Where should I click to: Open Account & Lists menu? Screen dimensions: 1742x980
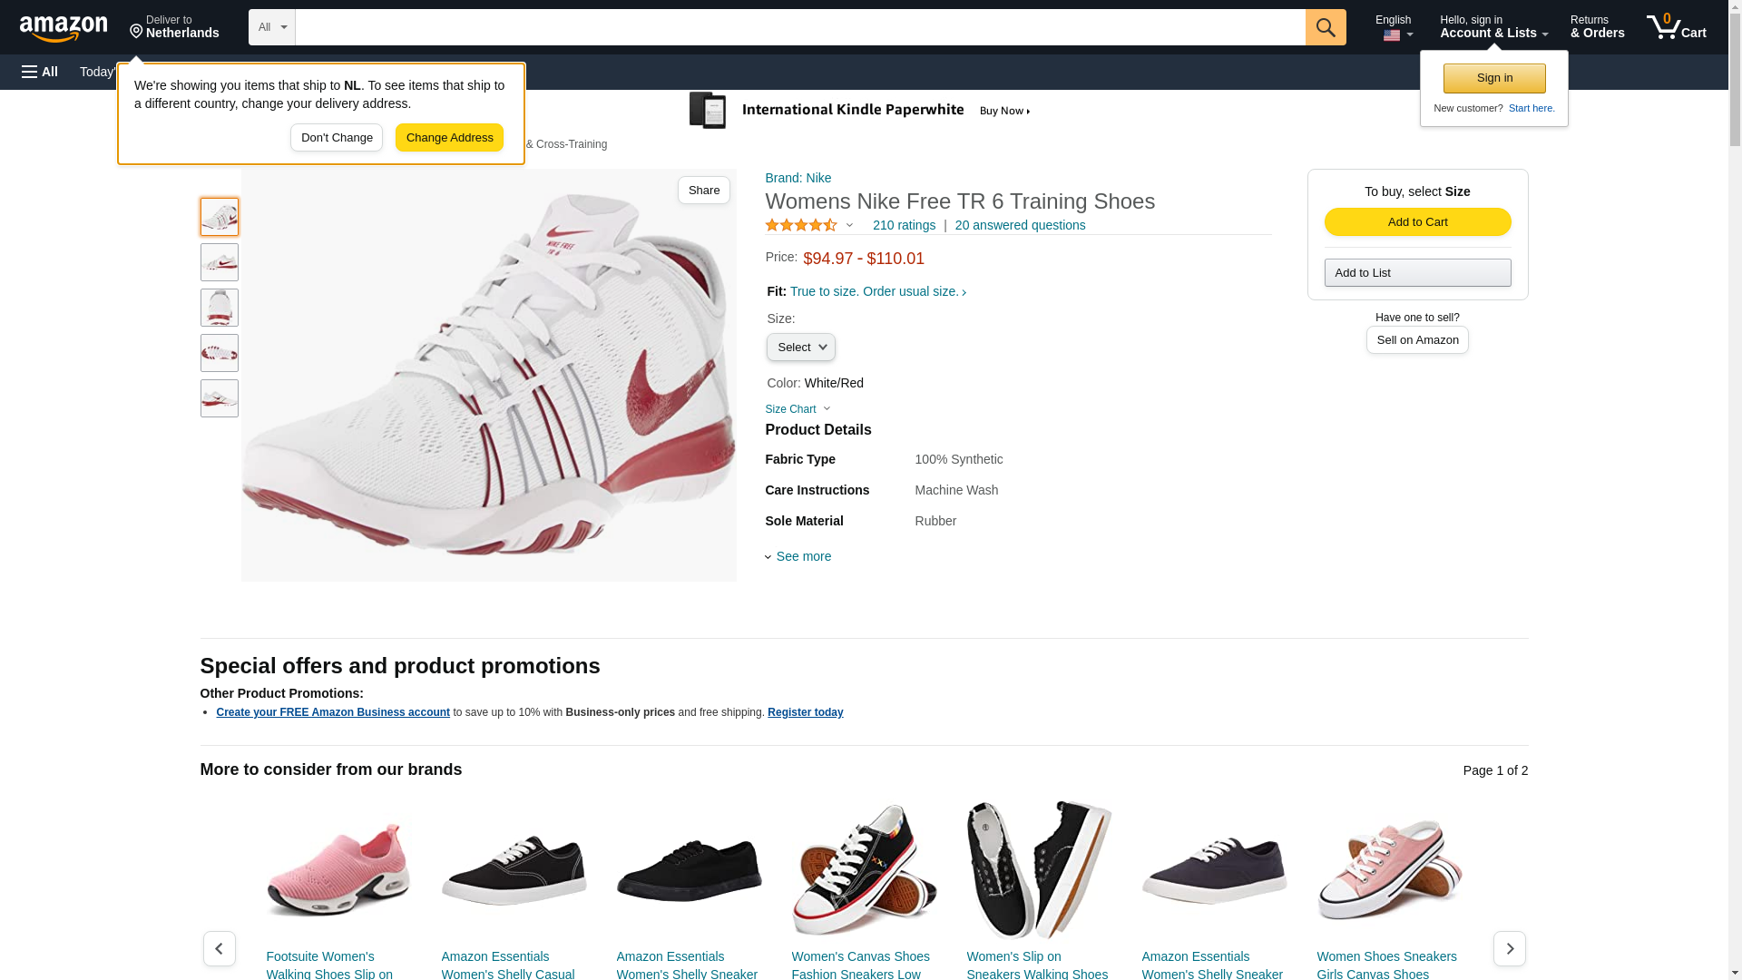tap(1493, 27)
